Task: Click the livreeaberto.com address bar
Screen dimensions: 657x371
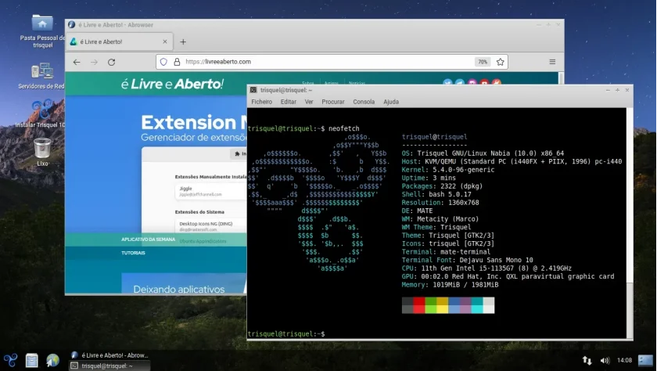Action: pyautogui.click(x=327, y=62)
